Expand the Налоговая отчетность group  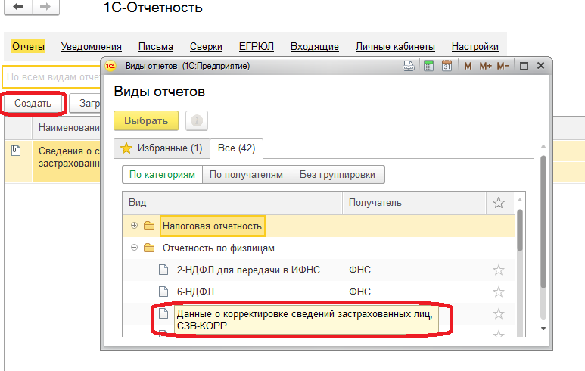pyautogui.click(x=134, y=226)
